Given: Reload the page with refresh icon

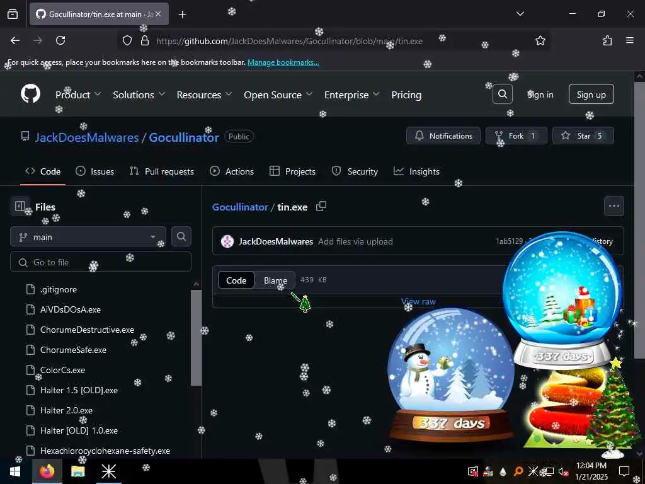Looking at the screenshot, I should point(60,40).
